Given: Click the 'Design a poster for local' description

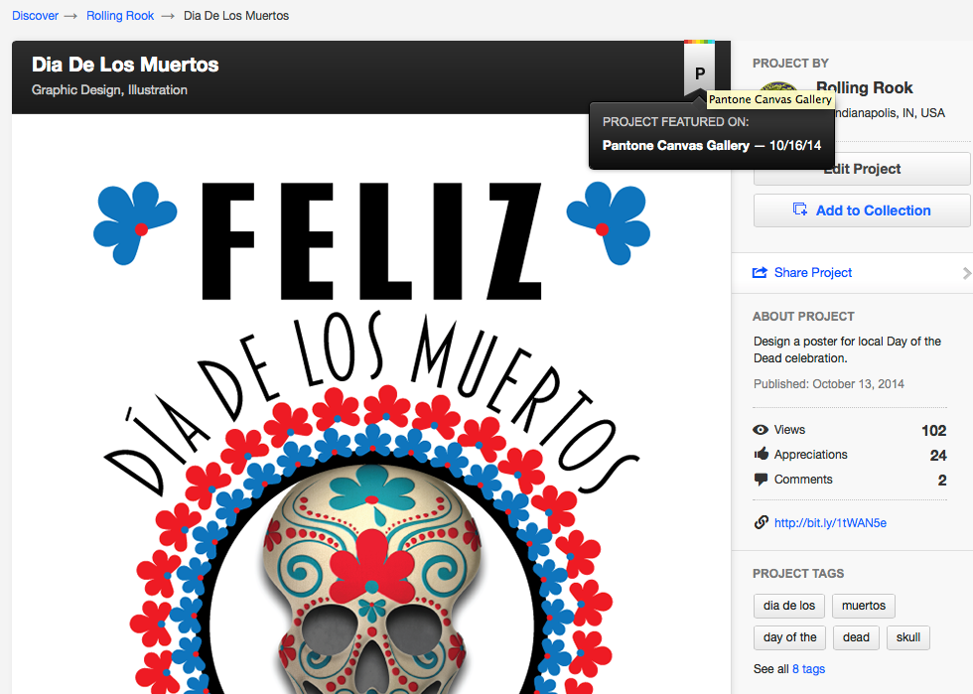Looking at the screenshot, I should (847, 349).
